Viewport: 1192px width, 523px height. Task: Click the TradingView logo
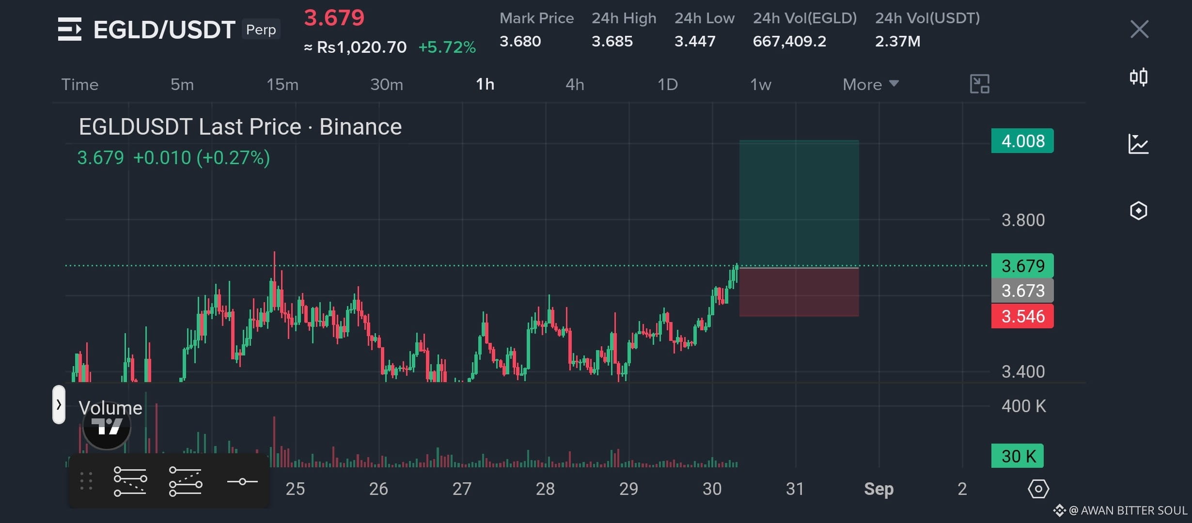click(107, 426)
